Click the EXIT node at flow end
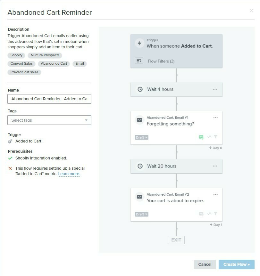The height and width of the screenshot is (276, 260). (176, 240)
